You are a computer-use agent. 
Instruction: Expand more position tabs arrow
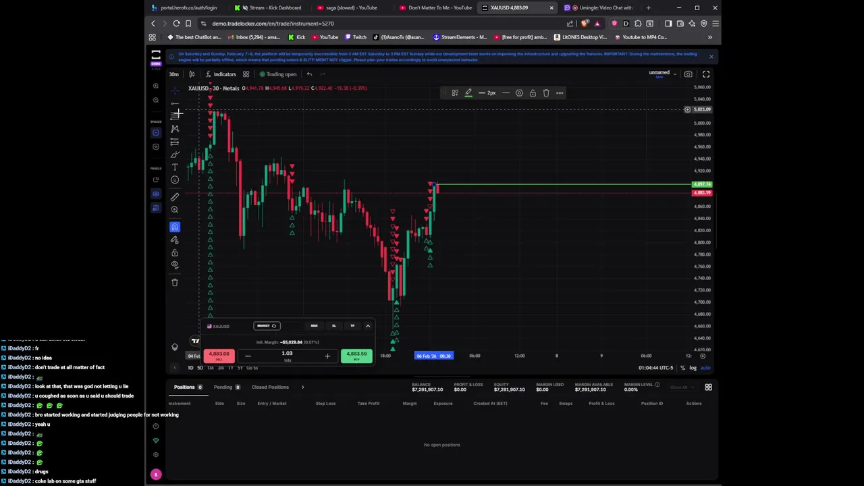tap(302, 387)
